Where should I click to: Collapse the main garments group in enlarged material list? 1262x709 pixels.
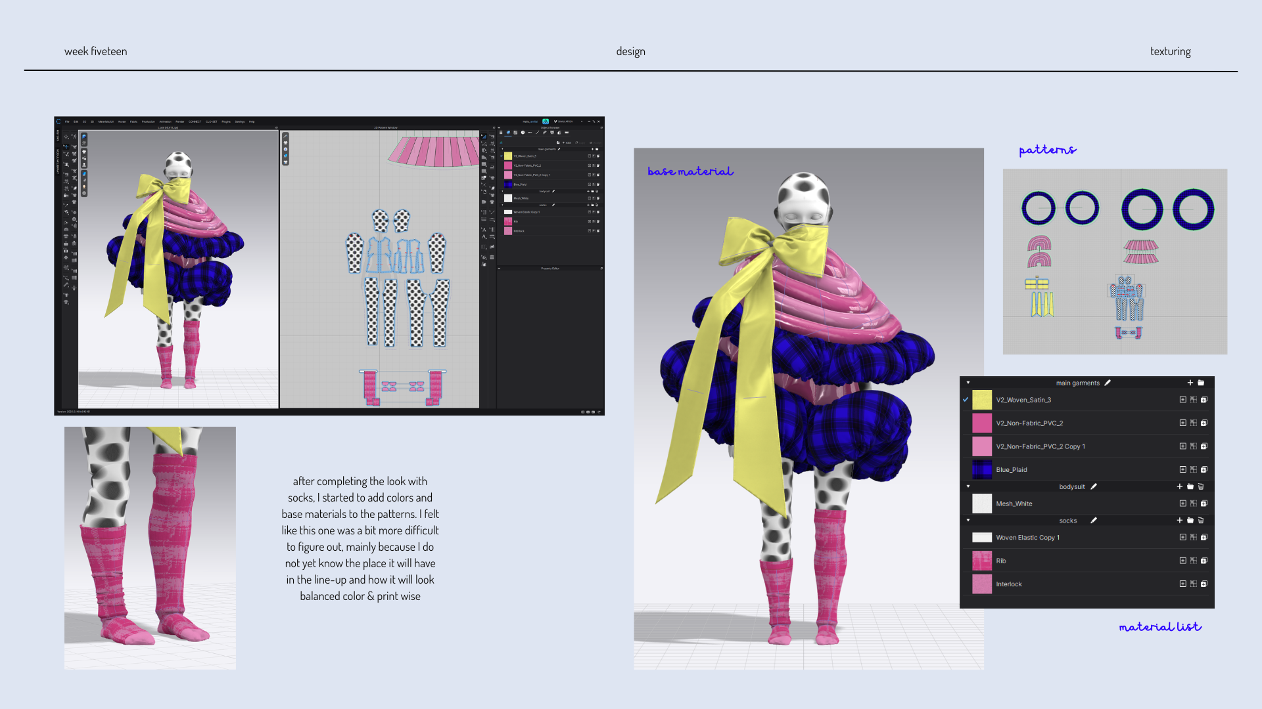[x=968, y=383]
